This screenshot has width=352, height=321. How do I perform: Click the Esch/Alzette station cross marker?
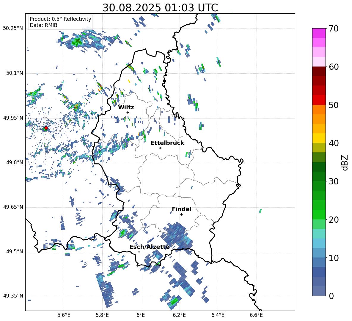pos(139,252)
